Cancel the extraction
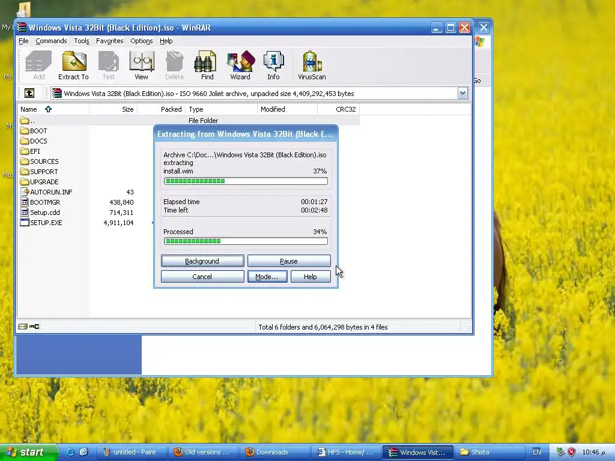 coord(202,277)
